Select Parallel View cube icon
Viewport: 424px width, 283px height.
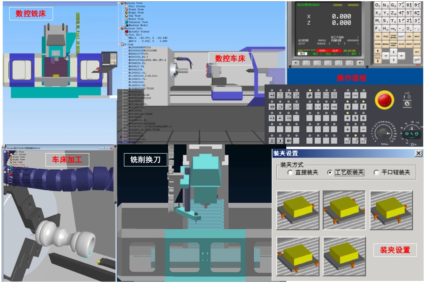coord(126,22)
